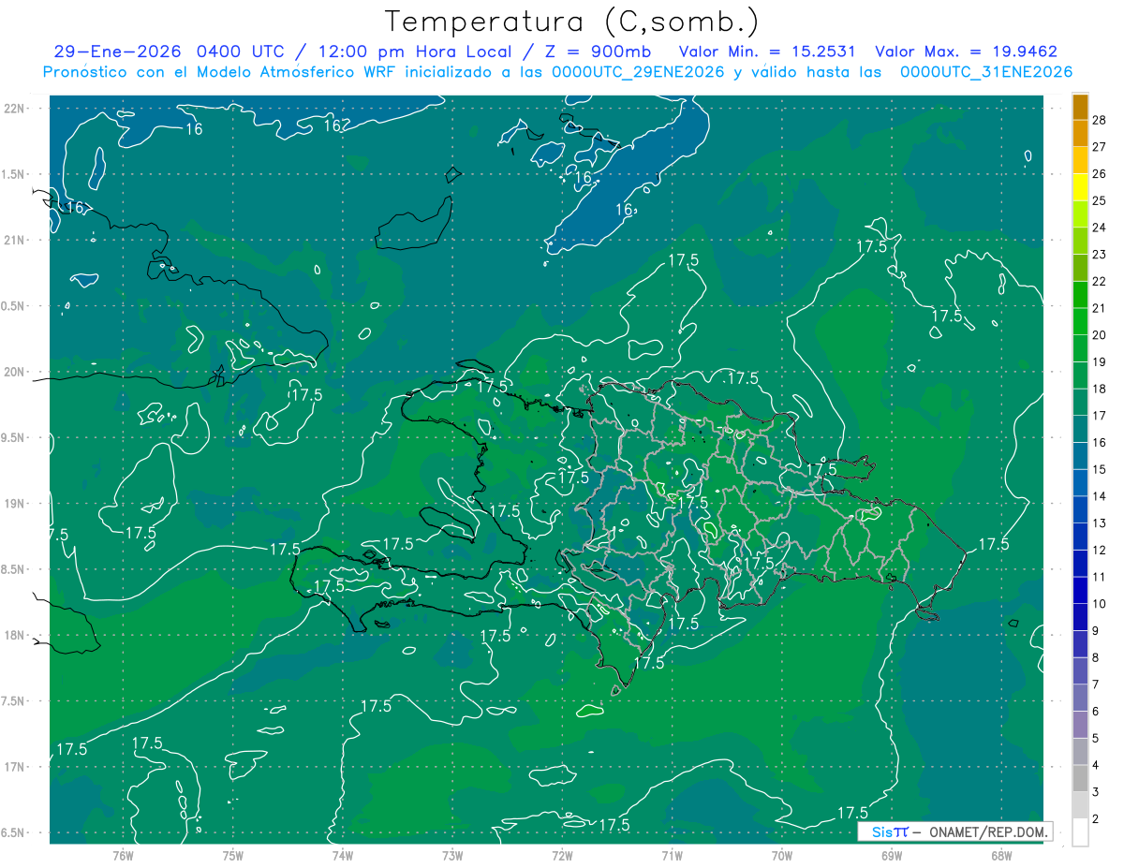
Task: Select the pressure level "Z = 900mb"
Action: point(597,51)
